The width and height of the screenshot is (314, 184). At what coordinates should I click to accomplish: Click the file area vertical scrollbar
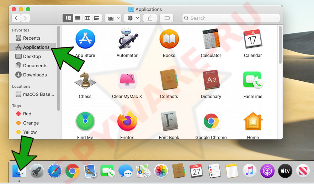coord(280,45)
